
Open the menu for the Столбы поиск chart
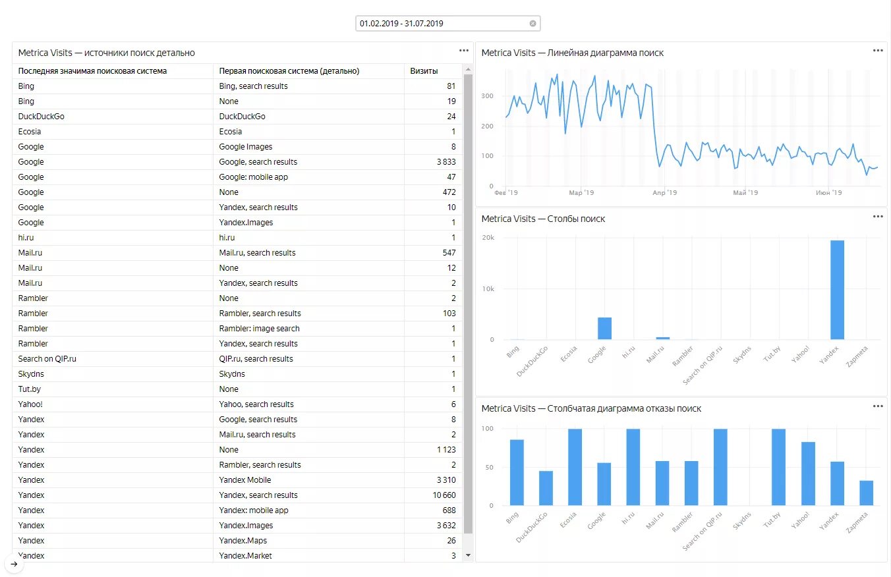pos(877,217)
